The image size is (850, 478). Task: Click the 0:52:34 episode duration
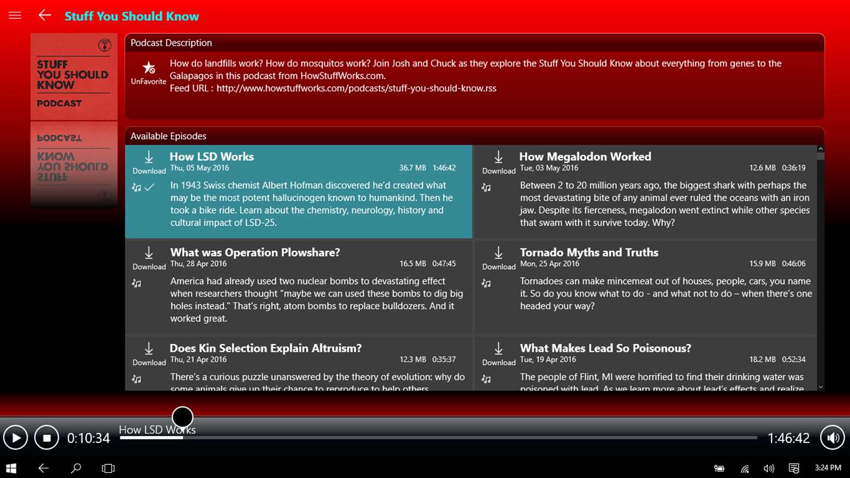coord(793,359)
